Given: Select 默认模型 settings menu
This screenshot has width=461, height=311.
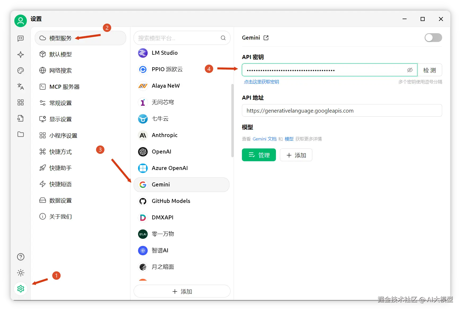Looking at the screenshot, I should pyautogui.click(x=80, y=54).
